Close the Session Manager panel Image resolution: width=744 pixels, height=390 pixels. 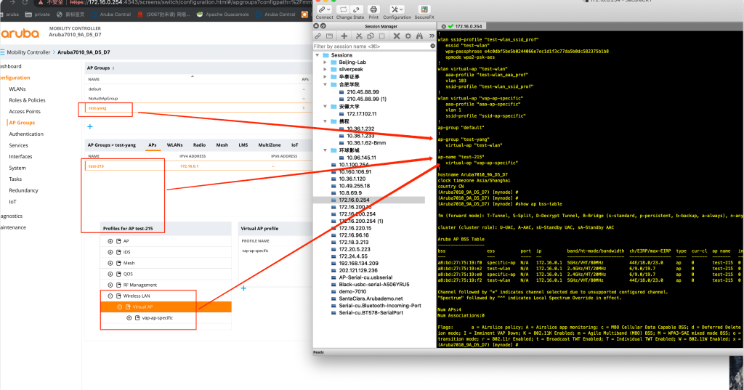pos(316,26)
